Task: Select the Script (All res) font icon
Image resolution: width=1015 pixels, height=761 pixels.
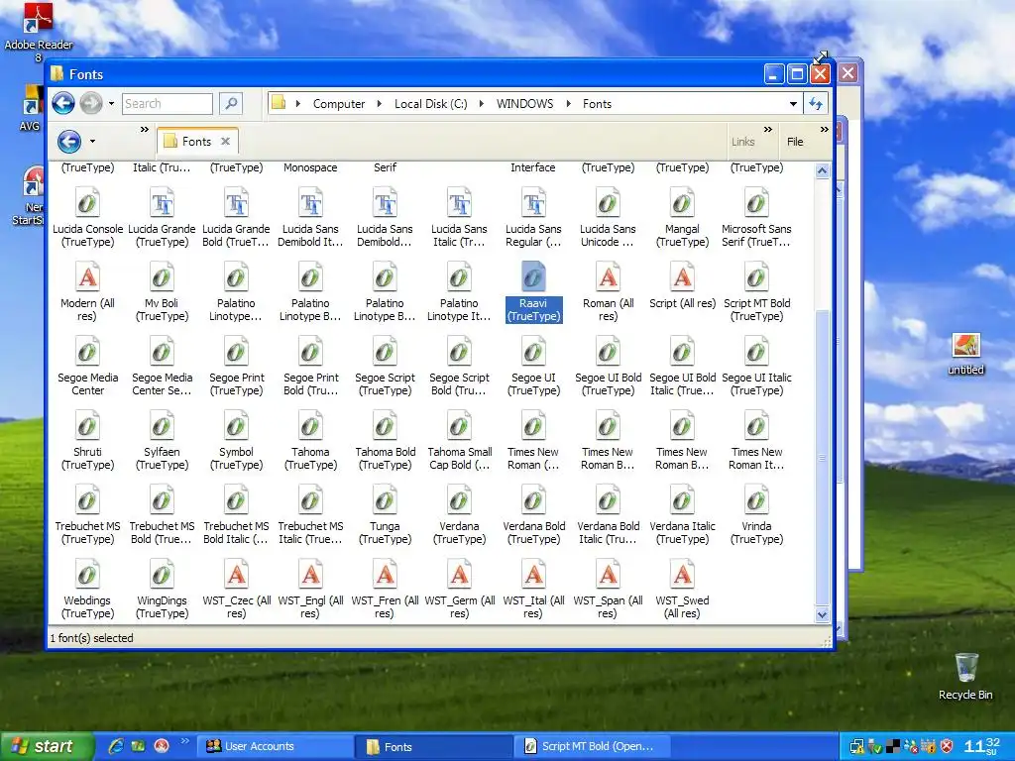Action: point(682,277)
